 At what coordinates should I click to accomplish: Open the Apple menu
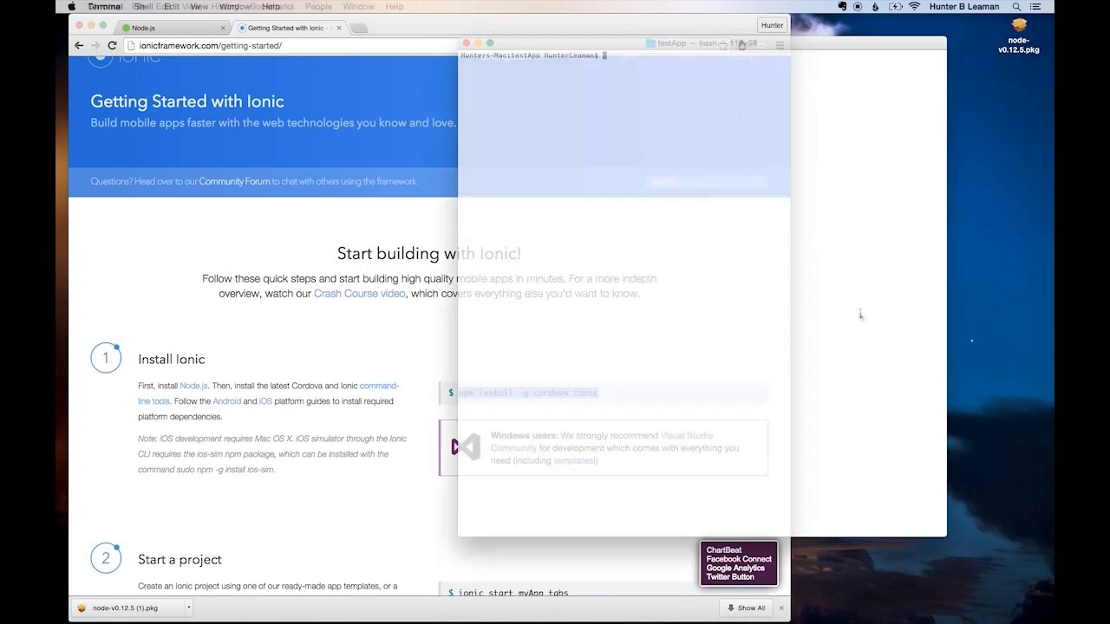tap(72, 6)
